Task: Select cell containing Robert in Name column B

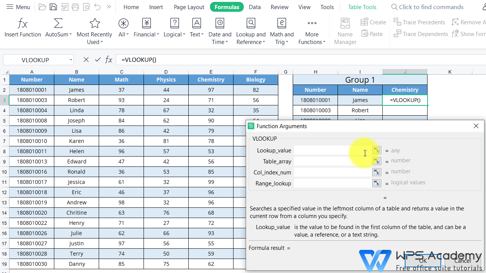Action: (76, 100)
